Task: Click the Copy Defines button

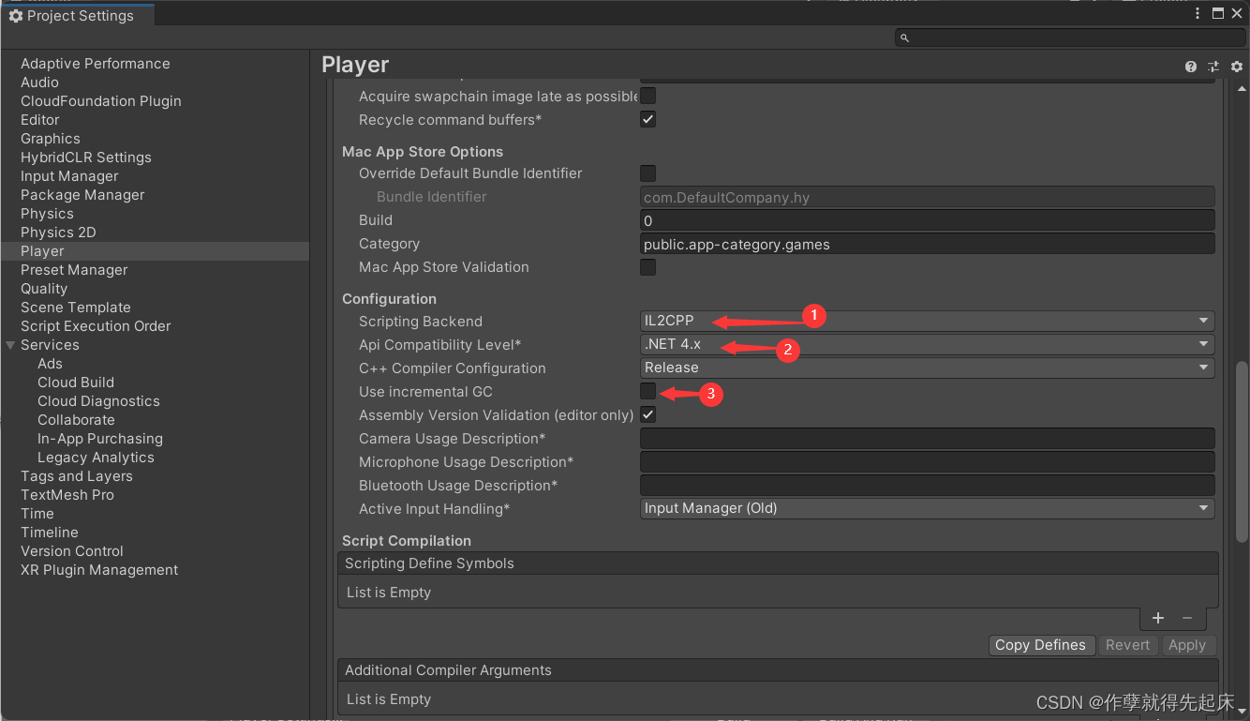Action: [x=1041, y=645]
